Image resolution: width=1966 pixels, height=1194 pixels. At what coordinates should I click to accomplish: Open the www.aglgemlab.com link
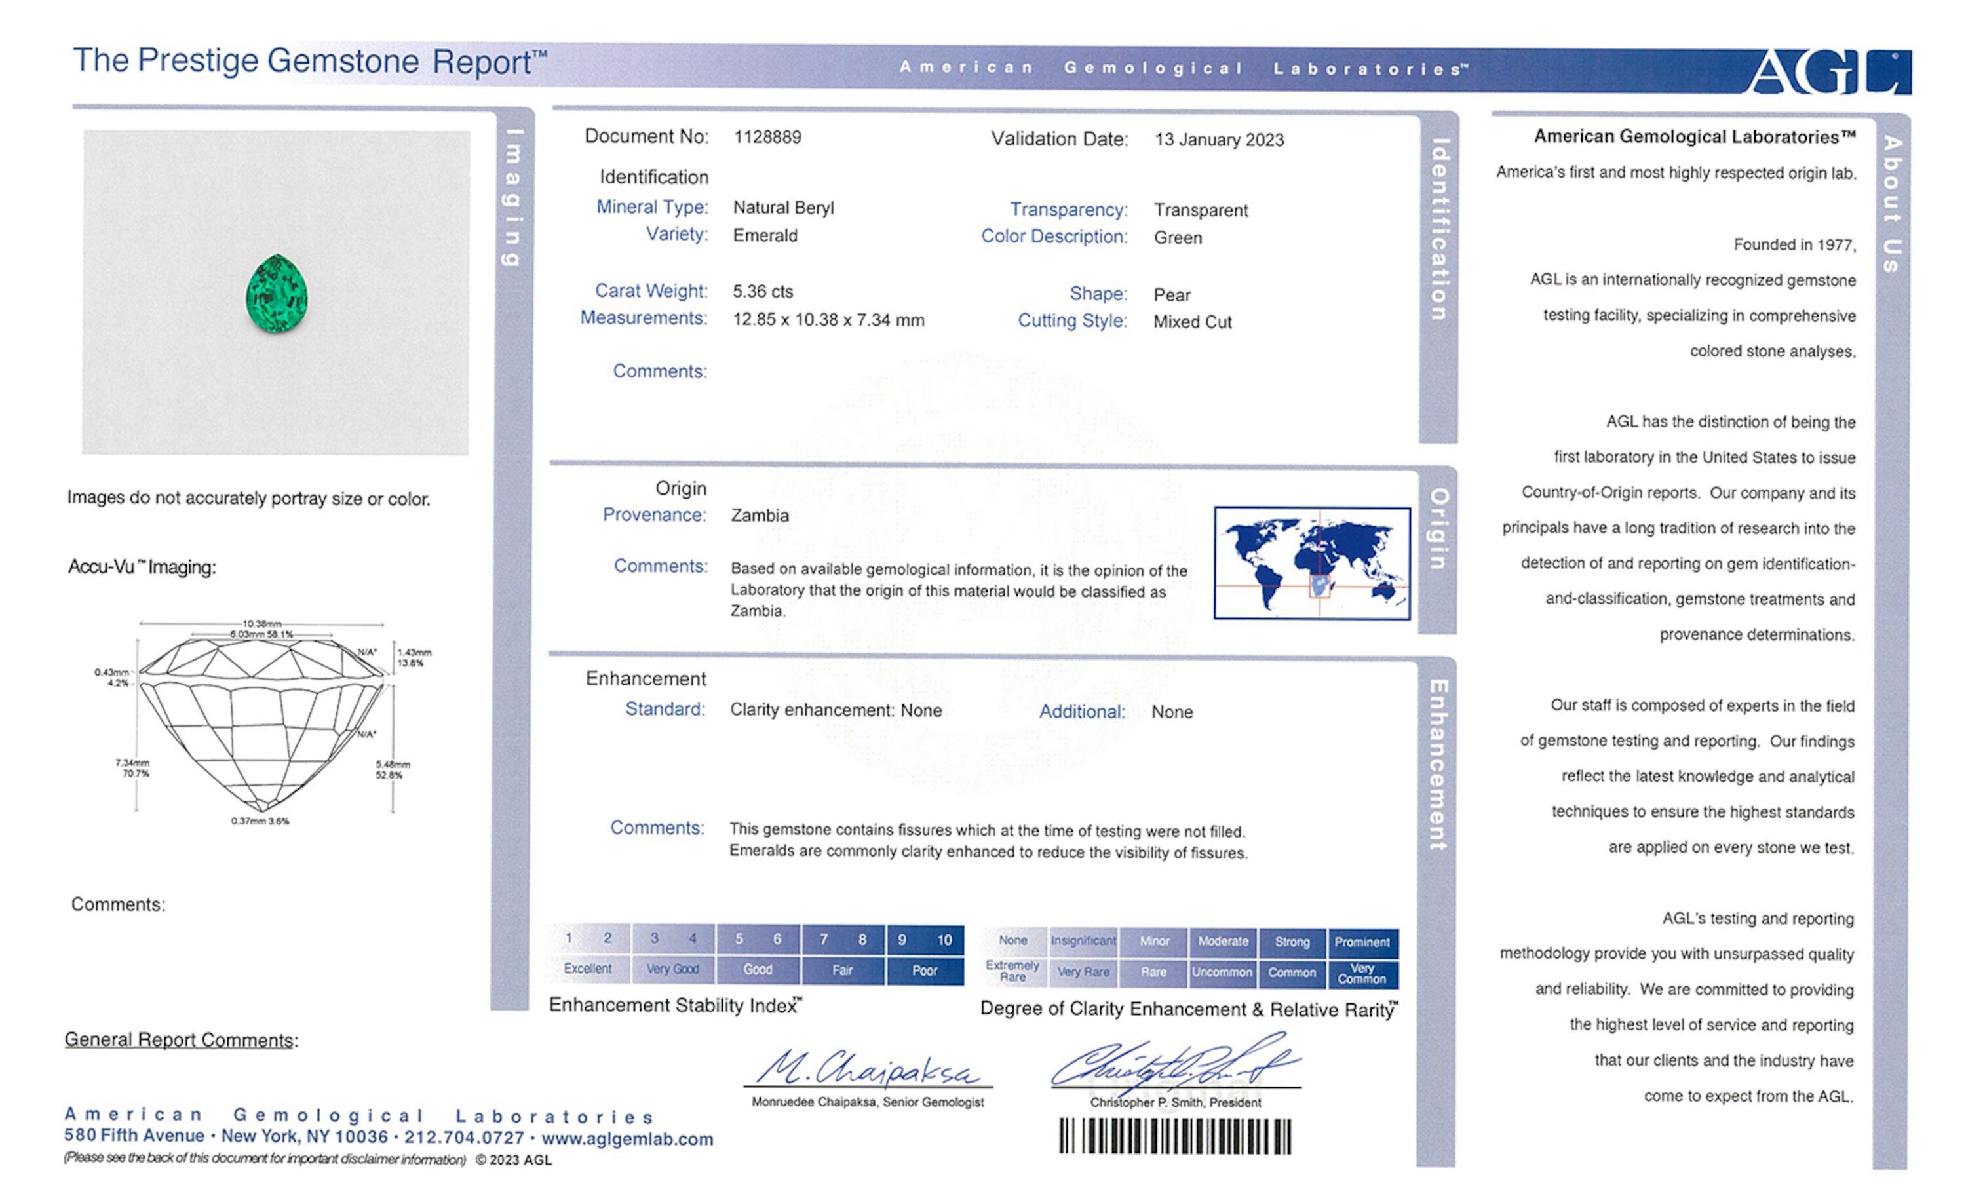[x=627, y=1139]
